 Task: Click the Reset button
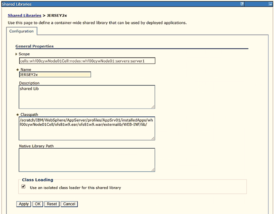click(x=52, y=204)
